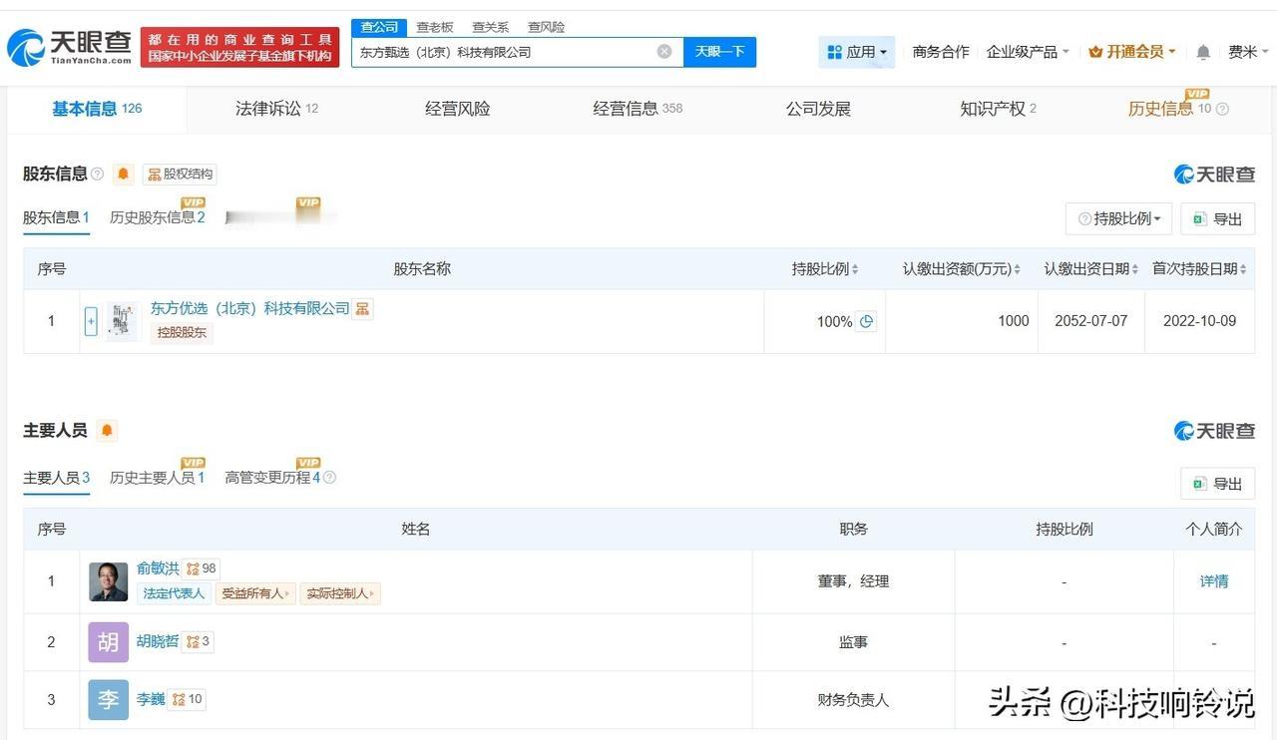1277x740 pixels.
Task: Switch to the 查老板 search tab
Action: point(435,27)
